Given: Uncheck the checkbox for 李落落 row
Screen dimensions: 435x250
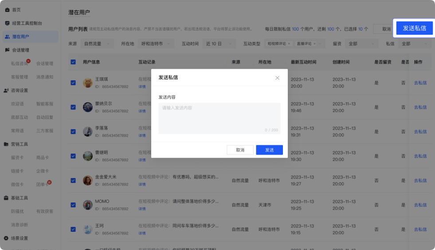Looking at the screenshot, I should [x=73, y=132].
